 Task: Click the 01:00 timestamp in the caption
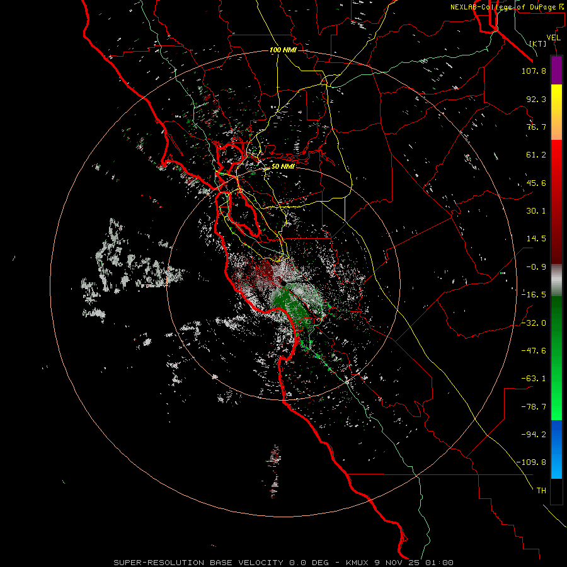tap(439, 563)
